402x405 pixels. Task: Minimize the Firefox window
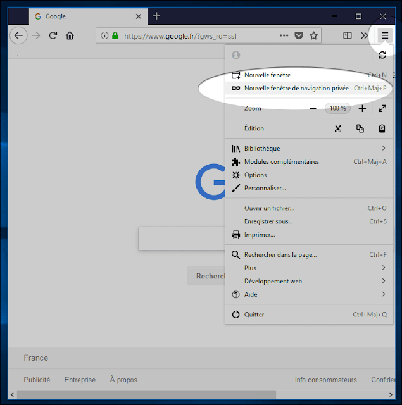(334, 16)
